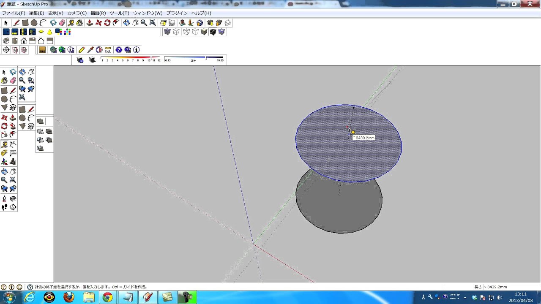Open Firefox from the taskbar

tap(68, 297)
